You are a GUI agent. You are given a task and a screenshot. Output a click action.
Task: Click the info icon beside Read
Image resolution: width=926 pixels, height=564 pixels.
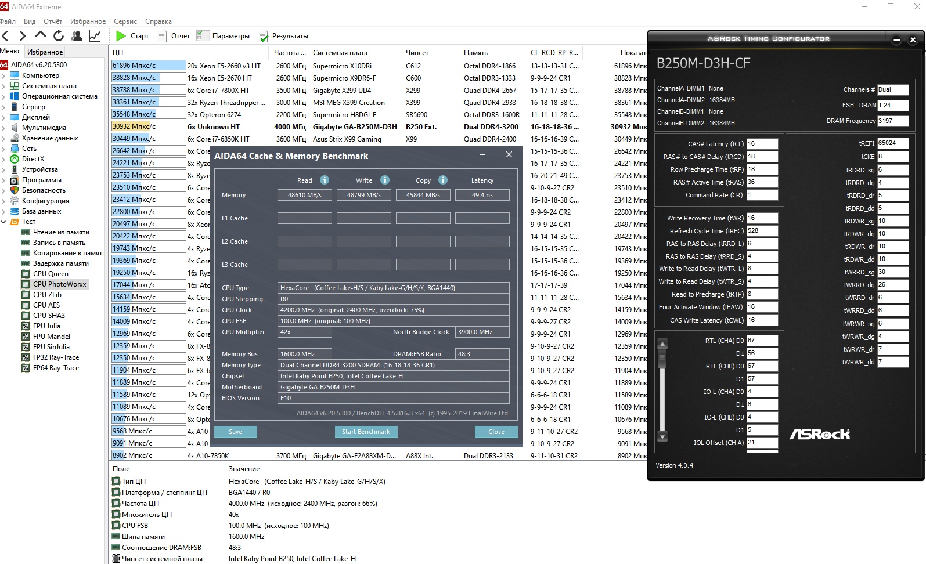(x=325, y=180)
